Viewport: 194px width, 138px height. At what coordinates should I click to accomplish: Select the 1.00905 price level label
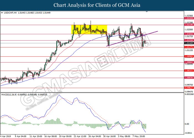tap(189, 56)
